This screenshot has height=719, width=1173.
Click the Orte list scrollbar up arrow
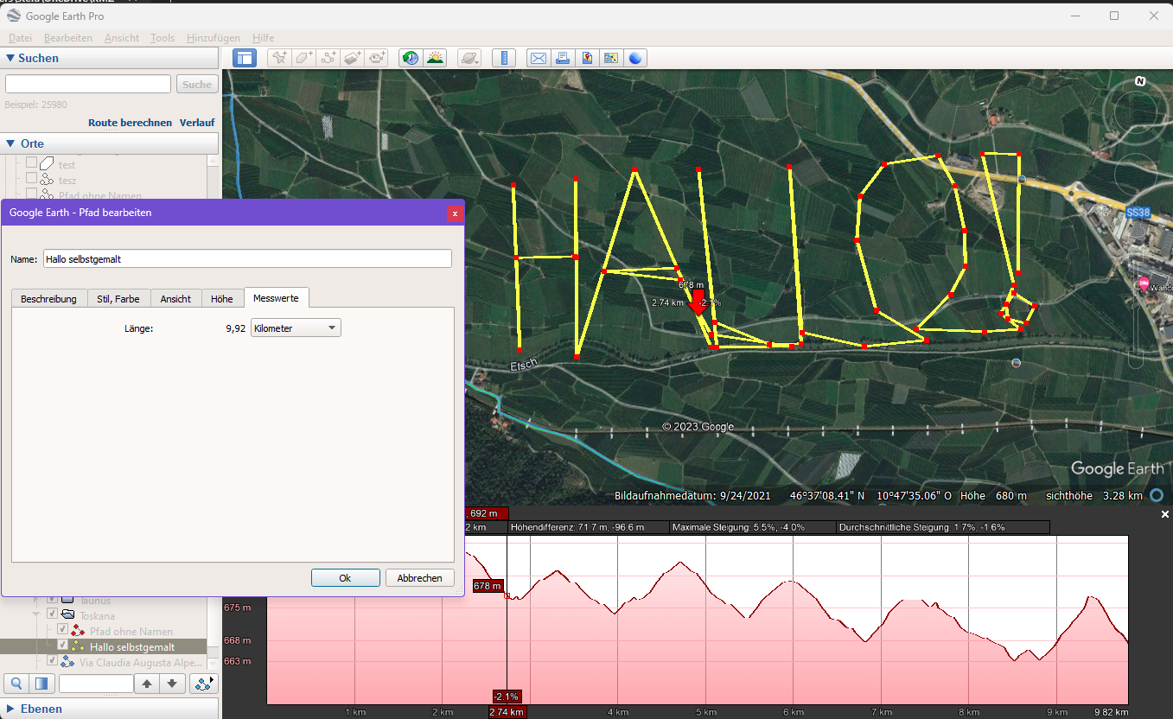[213, 161]
